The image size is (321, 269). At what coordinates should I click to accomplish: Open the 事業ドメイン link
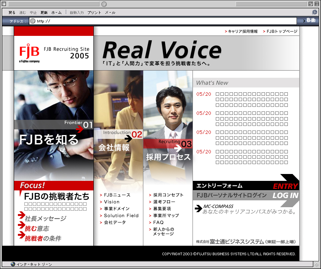115,209
